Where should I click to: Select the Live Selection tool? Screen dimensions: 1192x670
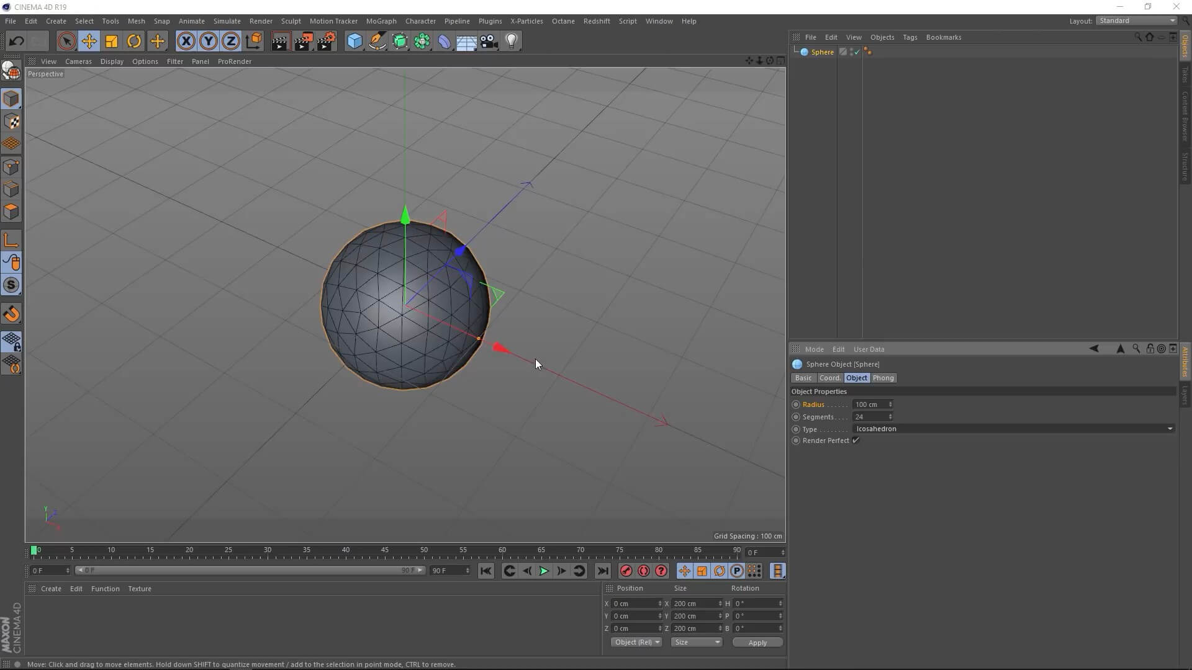coord(66,41)
